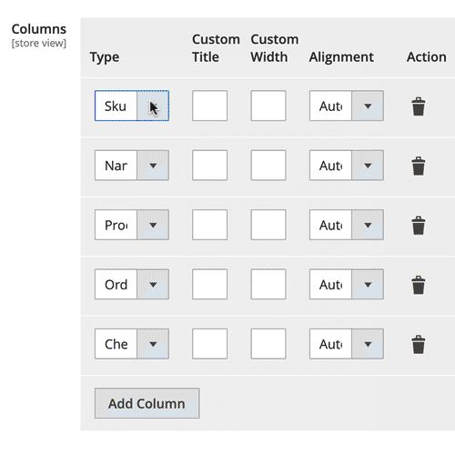
Task: Focus Custom Width field in Ord row
Action: coord(268,284)
